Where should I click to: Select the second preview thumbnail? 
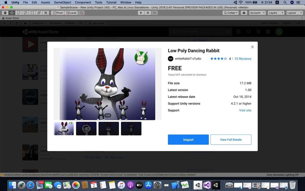tap(86, 129)
